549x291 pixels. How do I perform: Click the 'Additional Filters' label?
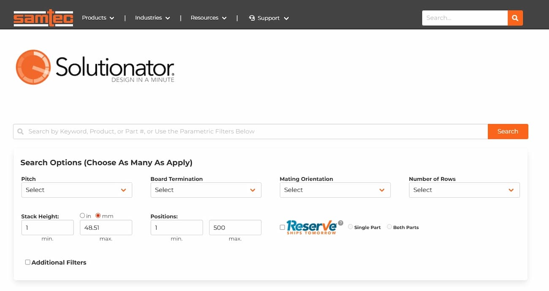(59, 262)
